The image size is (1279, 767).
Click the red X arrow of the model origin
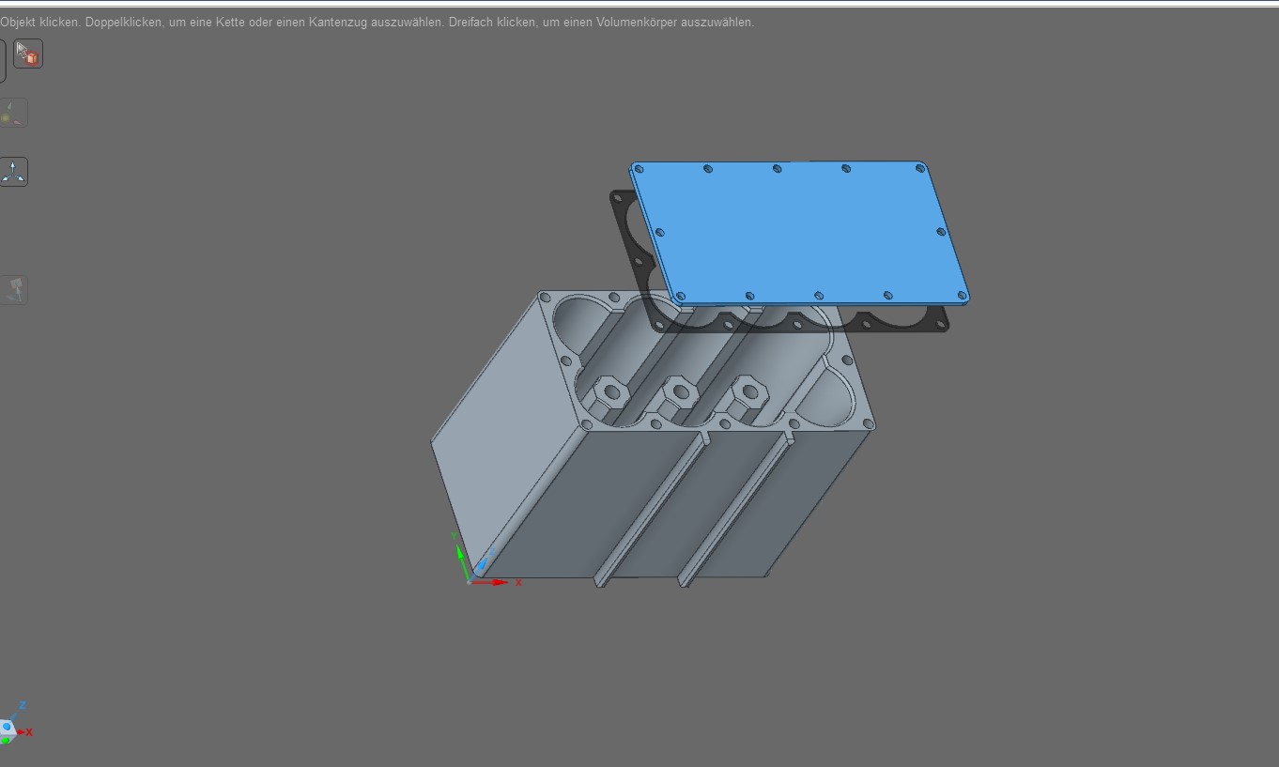tap(496, 582)
